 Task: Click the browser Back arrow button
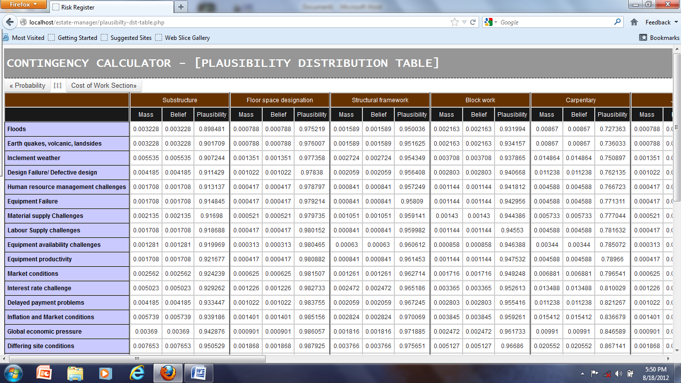tap(9, 22)
